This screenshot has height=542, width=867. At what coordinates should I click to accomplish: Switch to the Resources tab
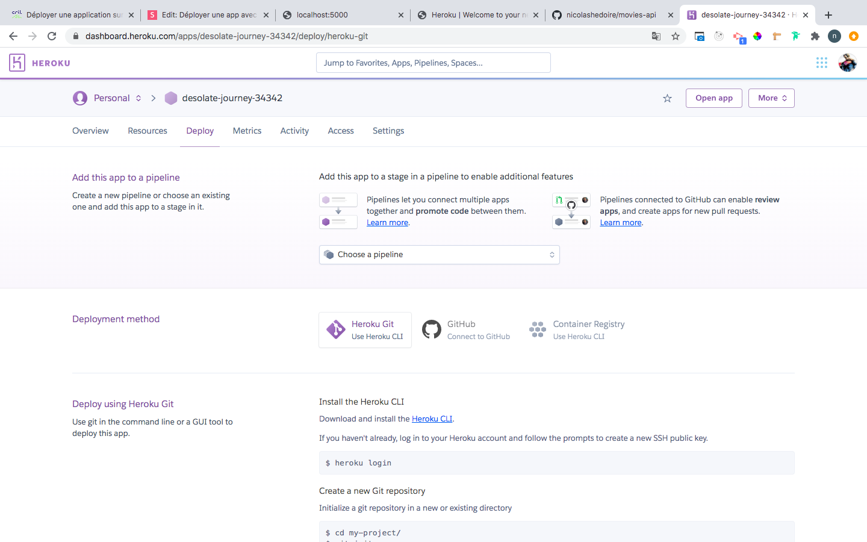pyautogui.click(x=148, y=131)
